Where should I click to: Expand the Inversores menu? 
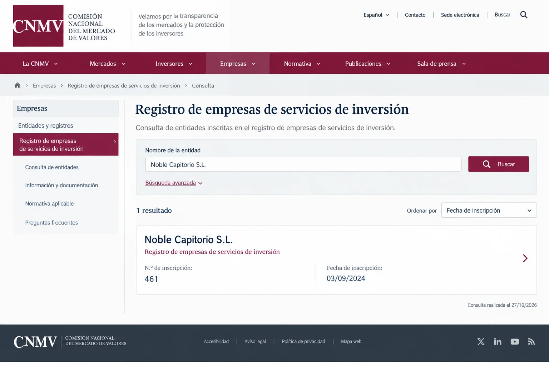pos(174,64)
